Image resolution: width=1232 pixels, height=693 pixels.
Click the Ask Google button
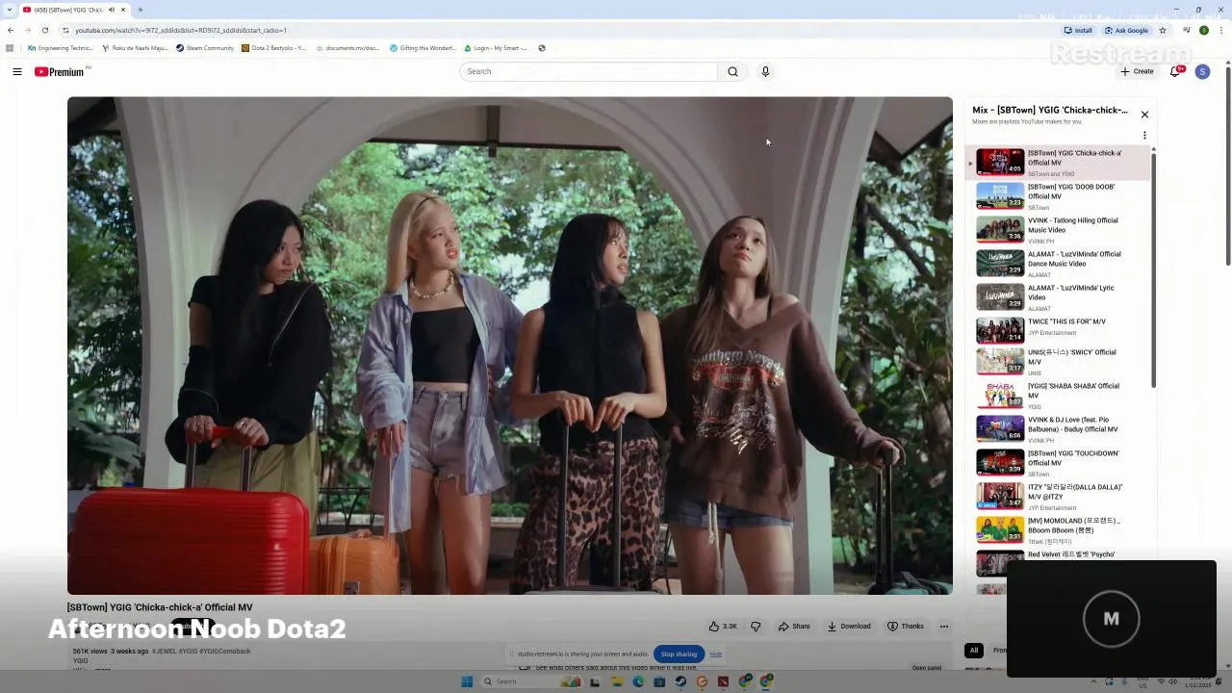pos(1126,30)
